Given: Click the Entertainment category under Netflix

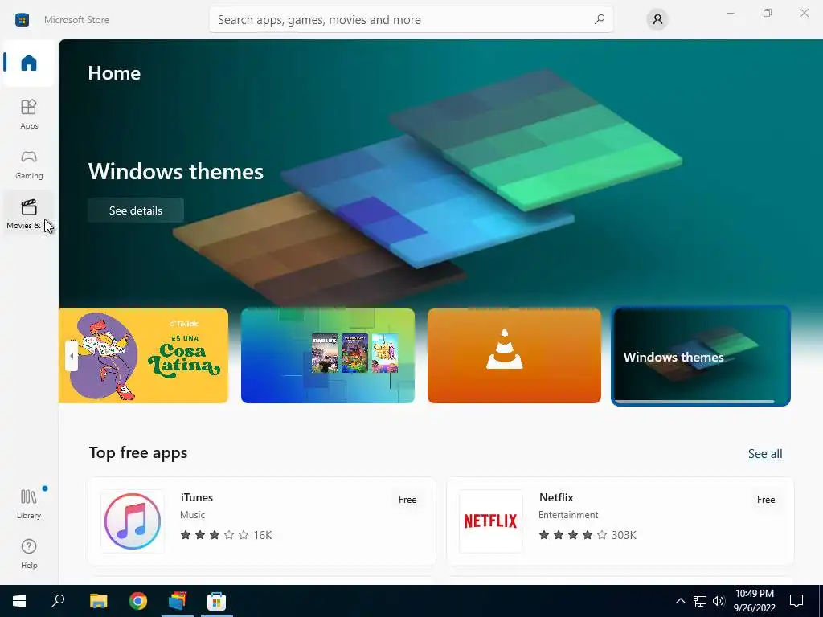Looking at the screenshot, I should tap(568, 515).
